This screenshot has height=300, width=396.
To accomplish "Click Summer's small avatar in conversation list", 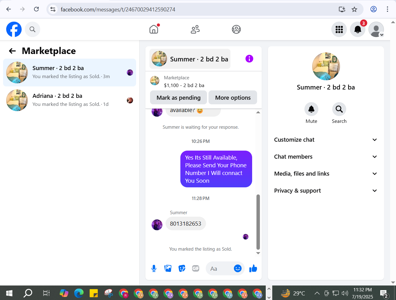I will pos(130,73).
